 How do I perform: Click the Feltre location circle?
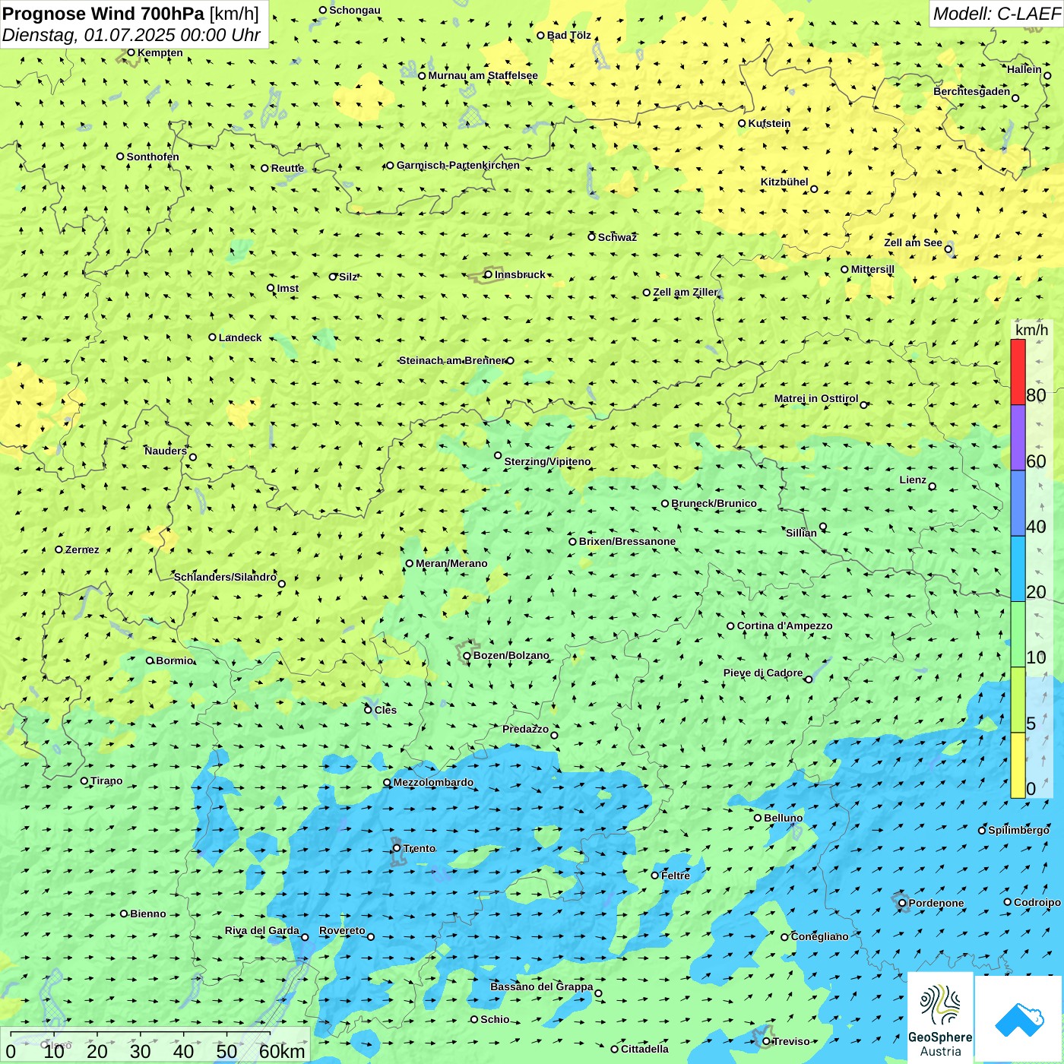click(655, 876)
